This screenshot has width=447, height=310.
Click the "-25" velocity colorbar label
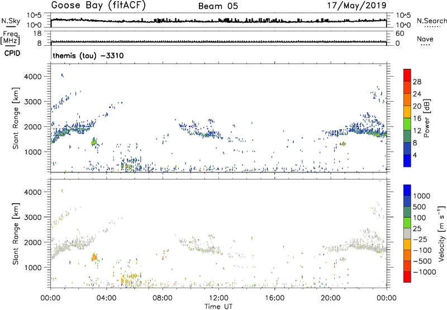click(420, 239)
